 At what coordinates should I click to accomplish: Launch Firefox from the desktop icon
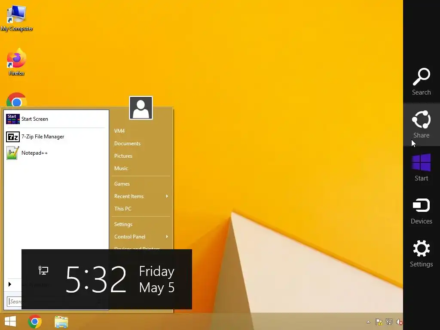point(17,62)
